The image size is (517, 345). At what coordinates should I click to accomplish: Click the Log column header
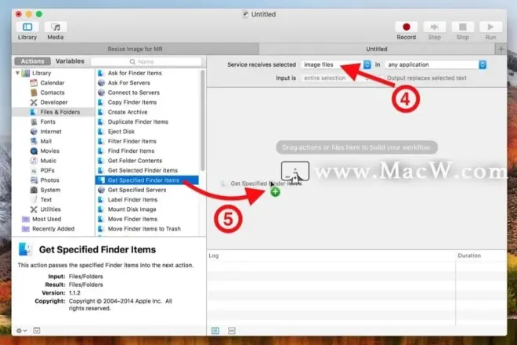pyautogui.click(x=213, y=256)
